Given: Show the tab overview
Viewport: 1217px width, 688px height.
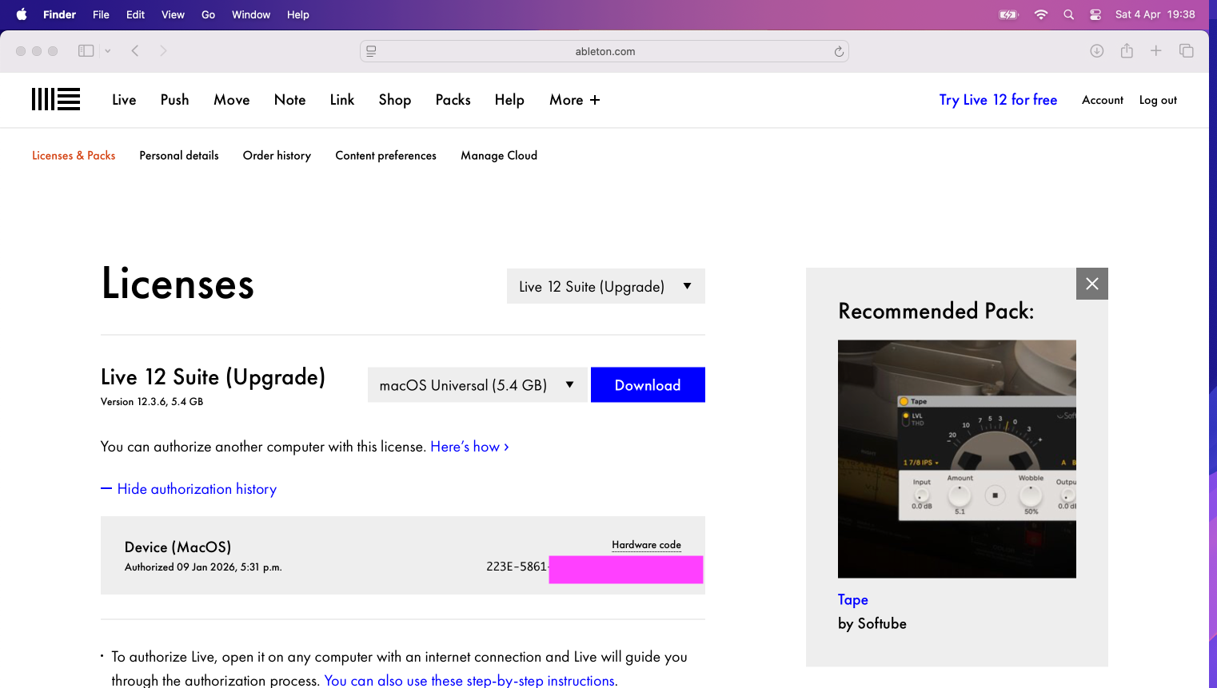Looking at the screenshot, I should click(x=1186, y=51).
